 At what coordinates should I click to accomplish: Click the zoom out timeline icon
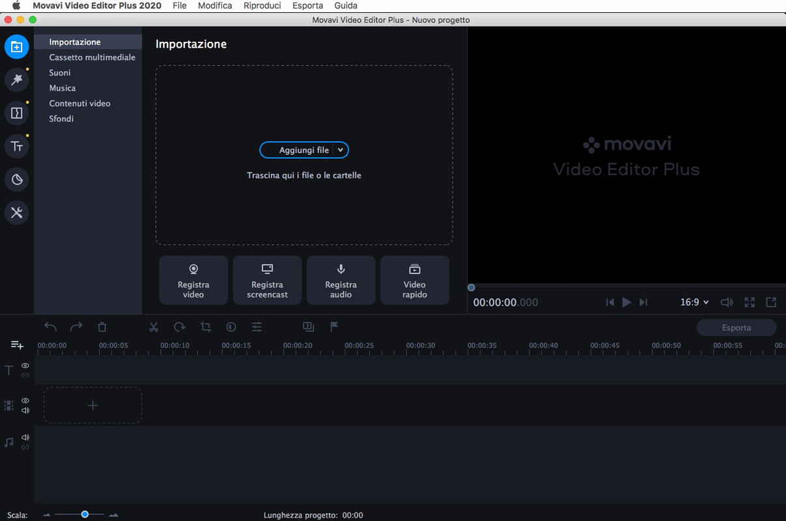click(47, 515)
